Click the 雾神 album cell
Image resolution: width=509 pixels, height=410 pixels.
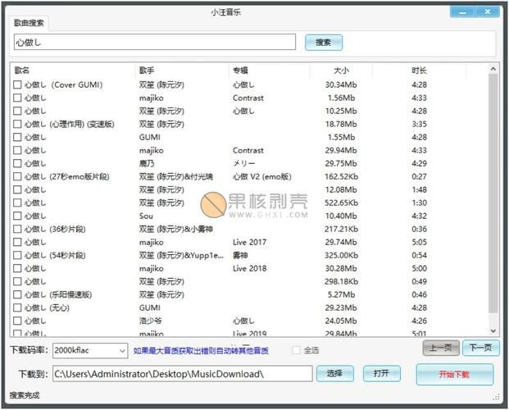pos(240,255)
